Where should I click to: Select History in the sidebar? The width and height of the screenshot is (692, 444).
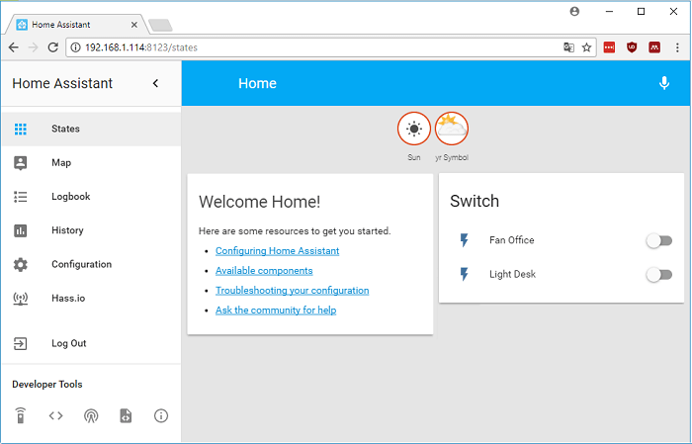click(x=67, y=230)
